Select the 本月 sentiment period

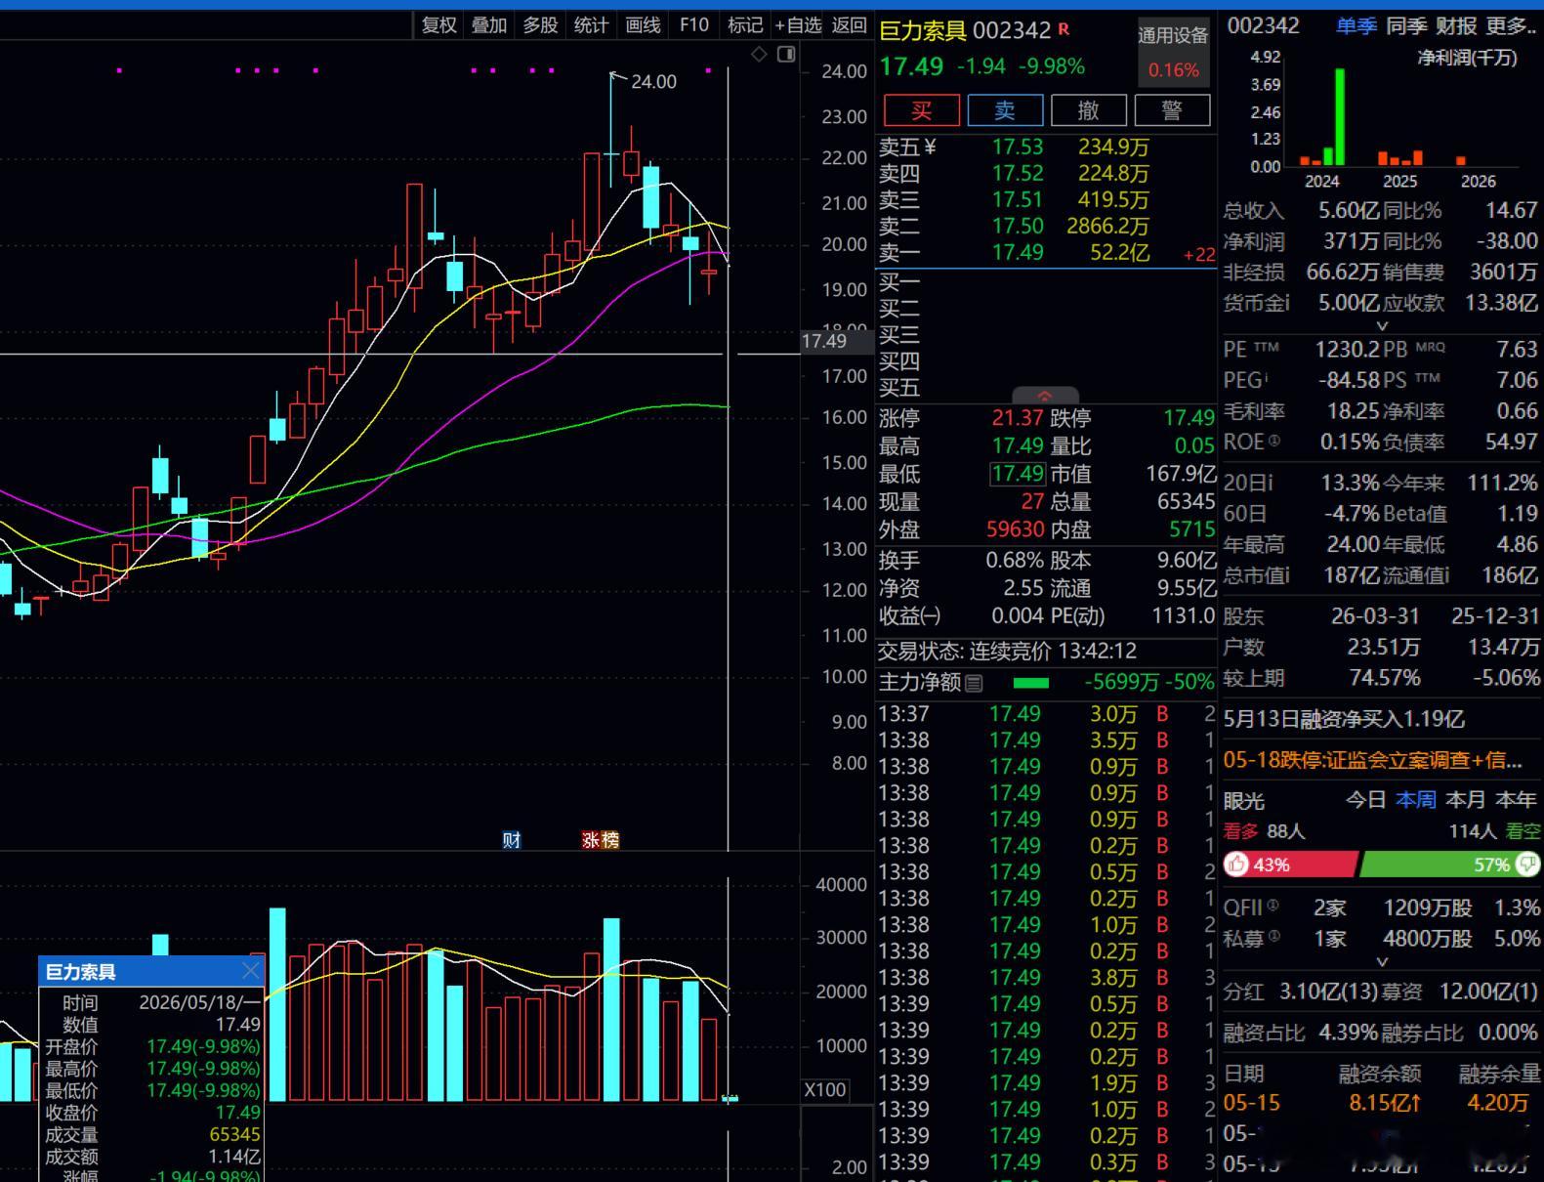pyautogui.click(x=1465, y=800)
